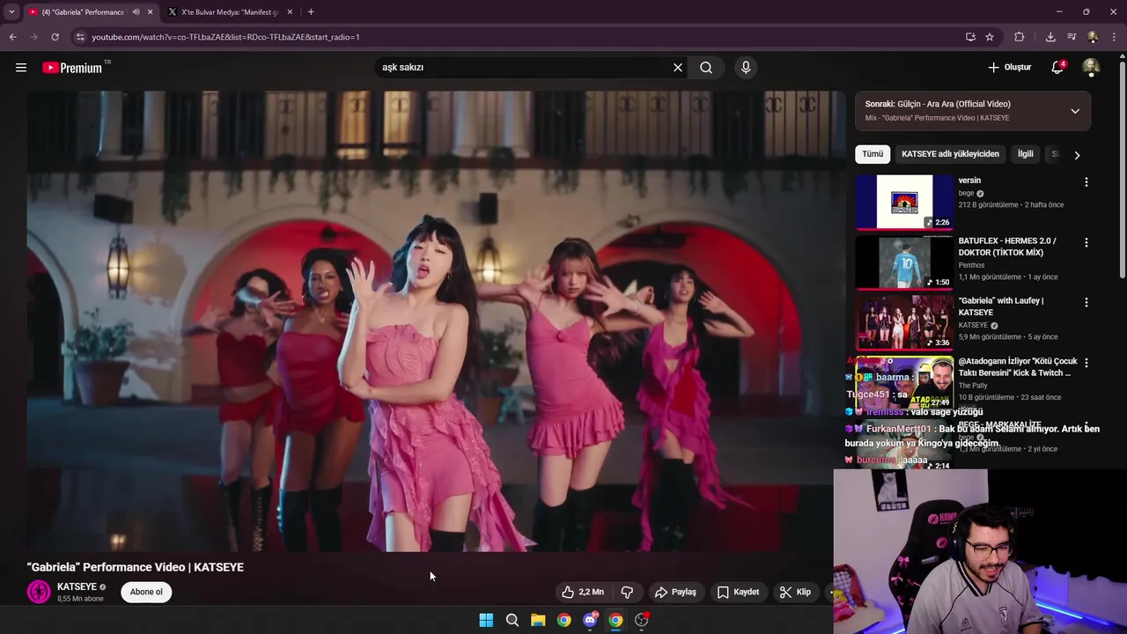Clear the search box with the X icon
Image resolution: width=1127 pixels, height=634 pixels.
[x=678, y=68]
